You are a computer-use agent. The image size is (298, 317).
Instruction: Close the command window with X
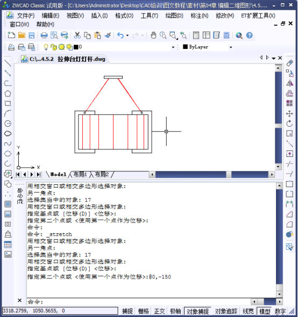19,300
